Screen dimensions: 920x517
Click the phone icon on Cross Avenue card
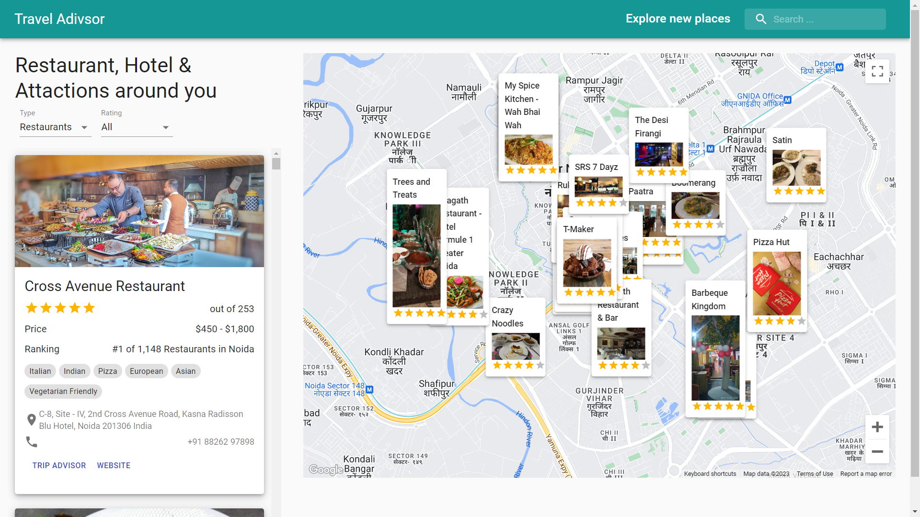click(32, 442)
